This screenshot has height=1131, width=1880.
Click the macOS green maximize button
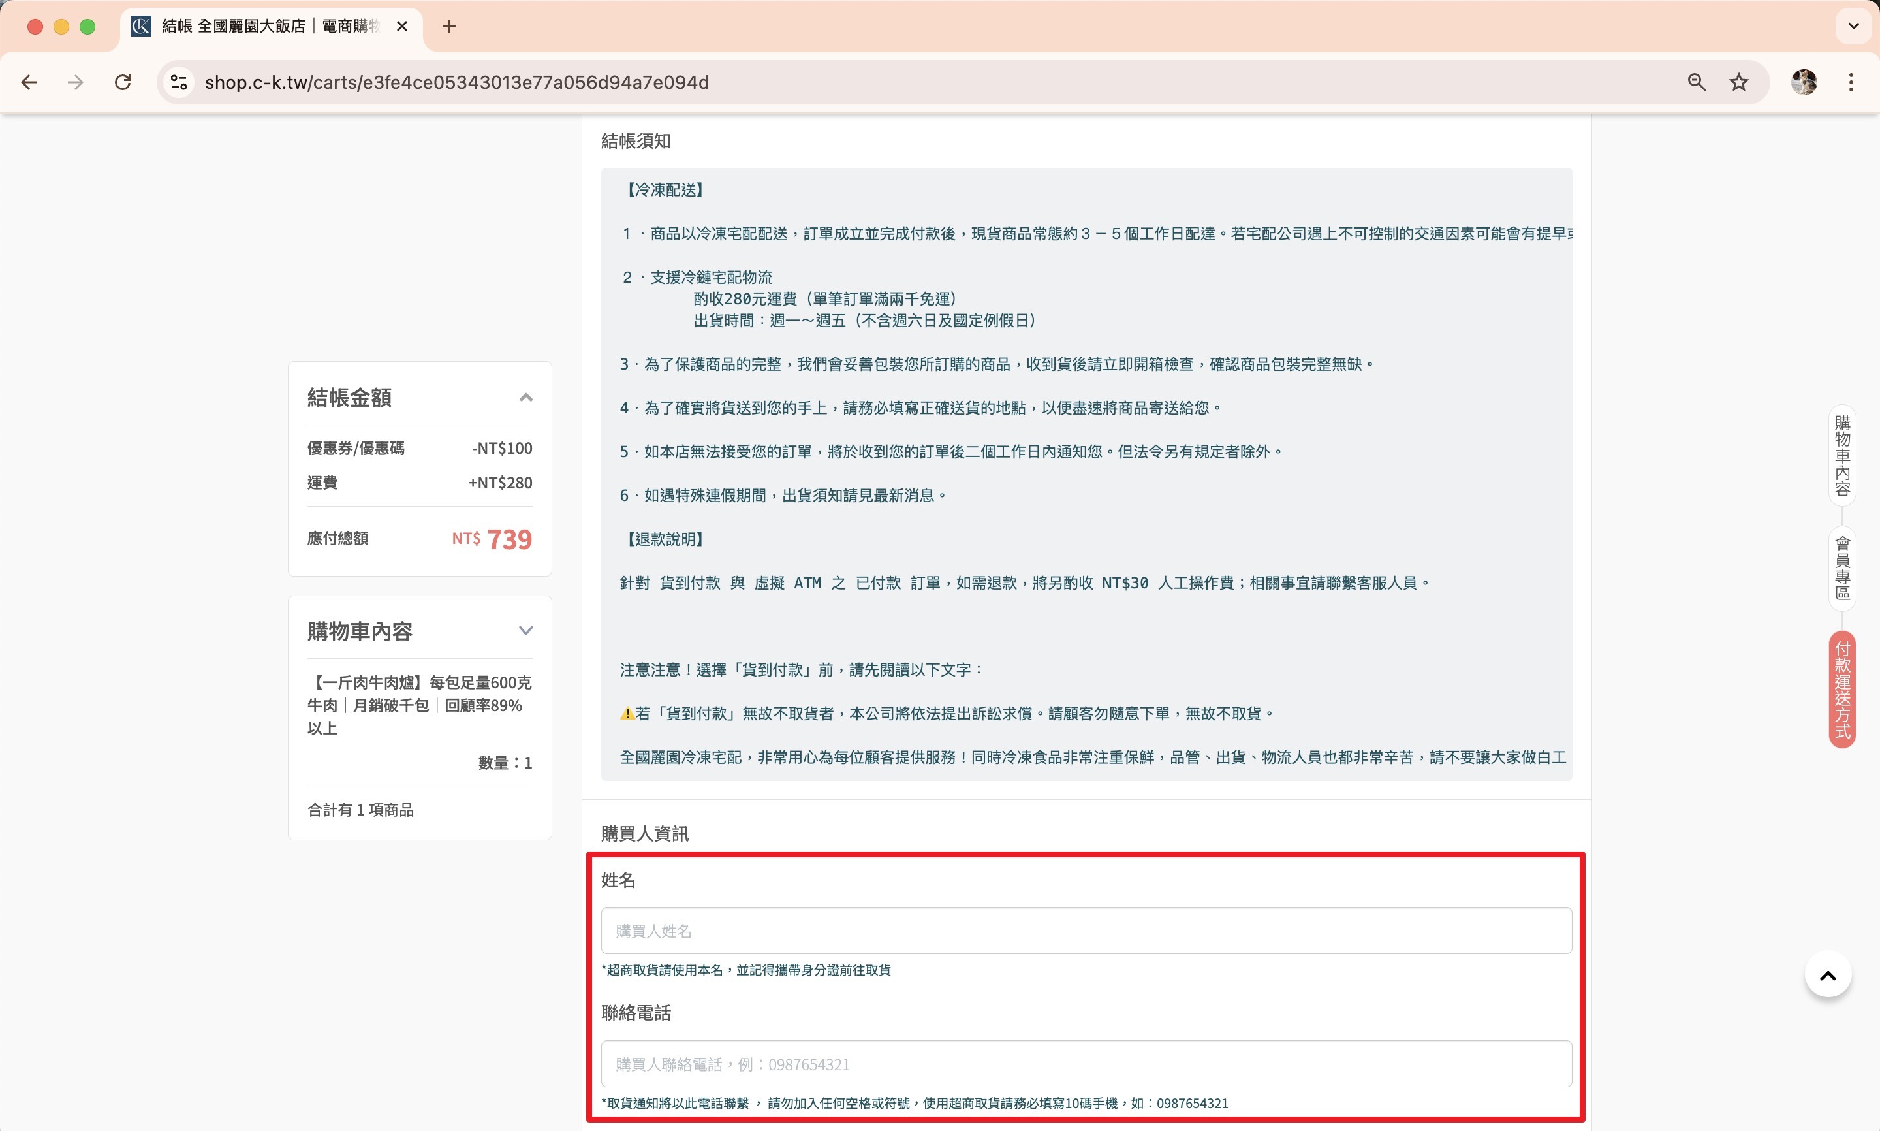click(87, 27)
